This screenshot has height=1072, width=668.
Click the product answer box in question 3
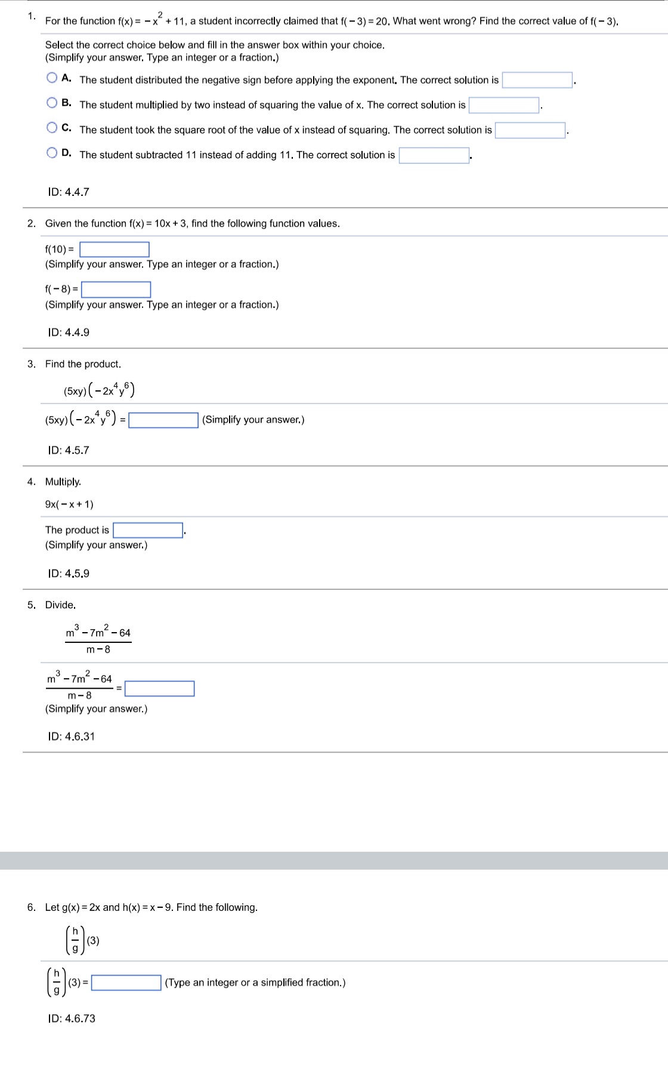163,420
